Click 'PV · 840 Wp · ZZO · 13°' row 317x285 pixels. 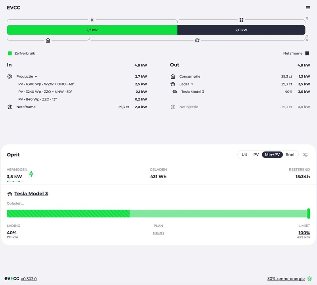pos(83,99)
